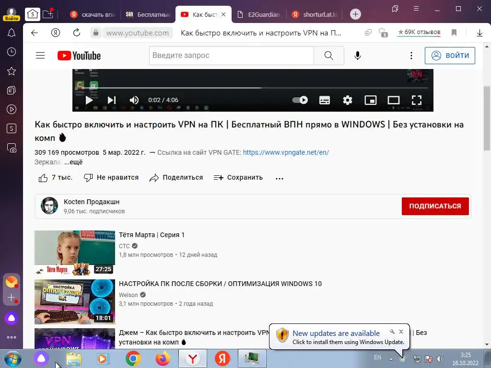Mute the video volume
The width and height of the screenshot is (491, 368).
tap(134, 100)
